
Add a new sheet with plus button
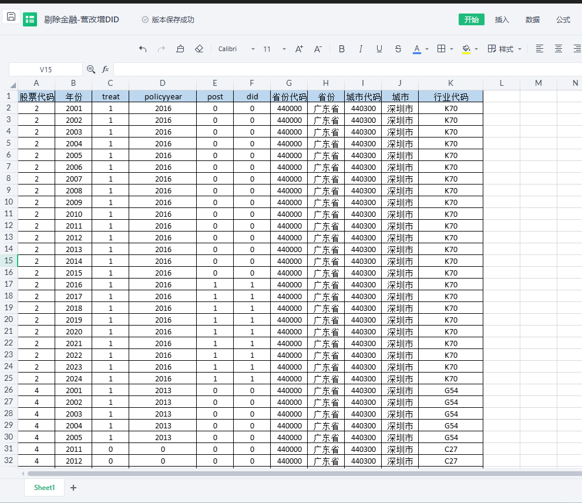point(73,488)
